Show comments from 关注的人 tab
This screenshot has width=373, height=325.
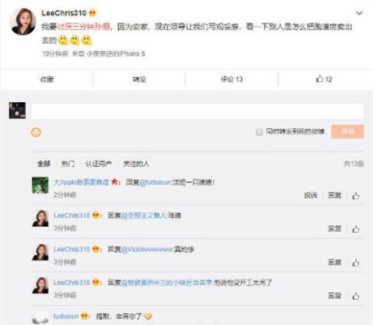(136, 164)
